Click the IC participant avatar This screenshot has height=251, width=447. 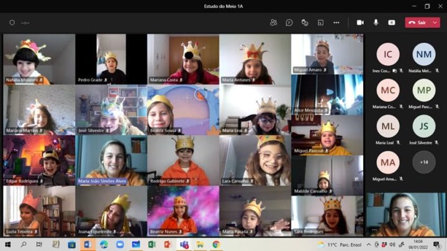pos(388,55)
